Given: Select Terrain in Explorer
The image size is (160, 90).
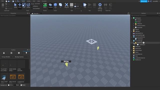Looking at the screenshot, I should 139,22.
